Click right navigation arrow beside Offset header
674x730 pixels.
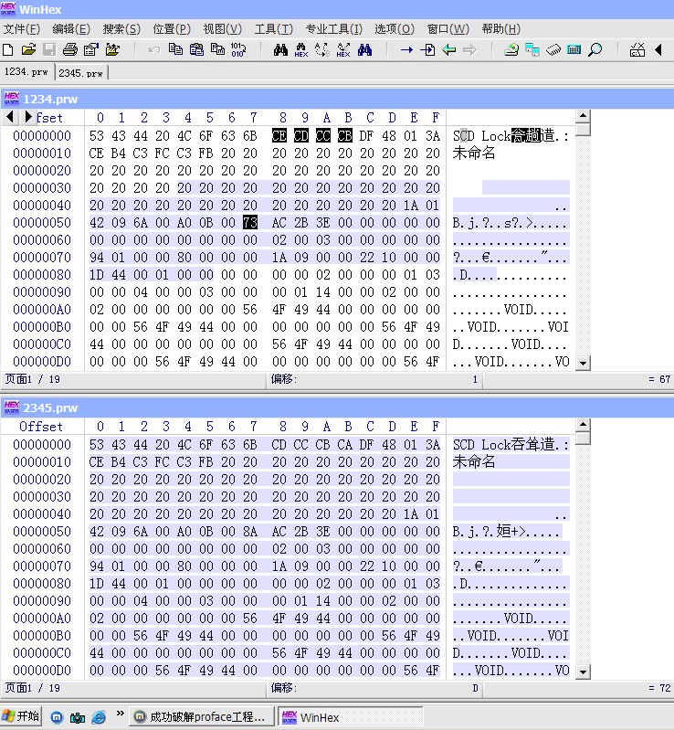pos(28,117)
